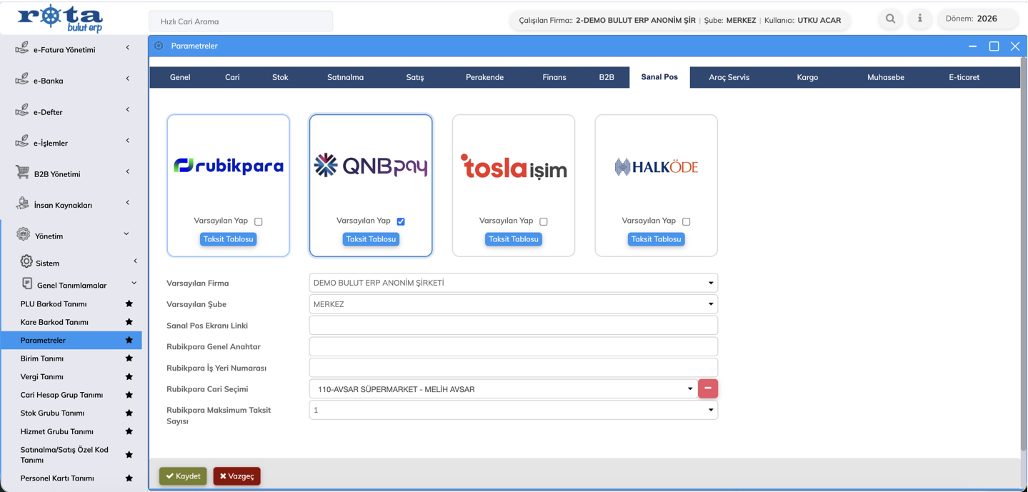Open the Finans parameters tab

click(x=554, y=77)
